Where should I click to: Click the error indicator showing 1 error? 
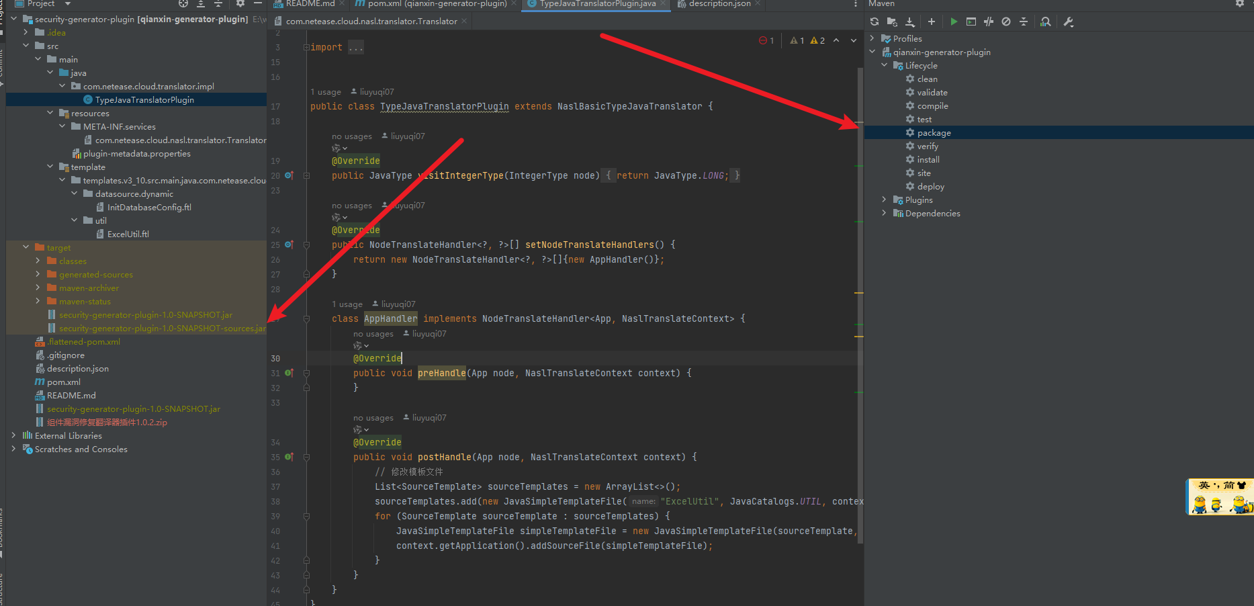[766, 41]
